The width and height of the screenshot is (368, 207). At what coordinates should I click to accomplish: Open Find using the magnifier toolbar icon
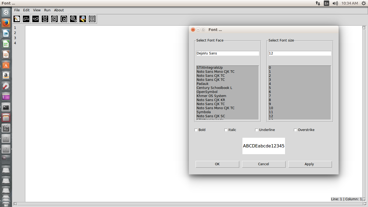[73, 19]
